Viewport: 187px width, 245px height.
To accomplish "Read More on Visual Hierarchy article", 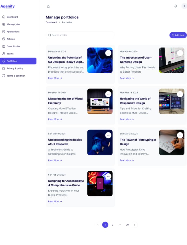I will point(55,119).
